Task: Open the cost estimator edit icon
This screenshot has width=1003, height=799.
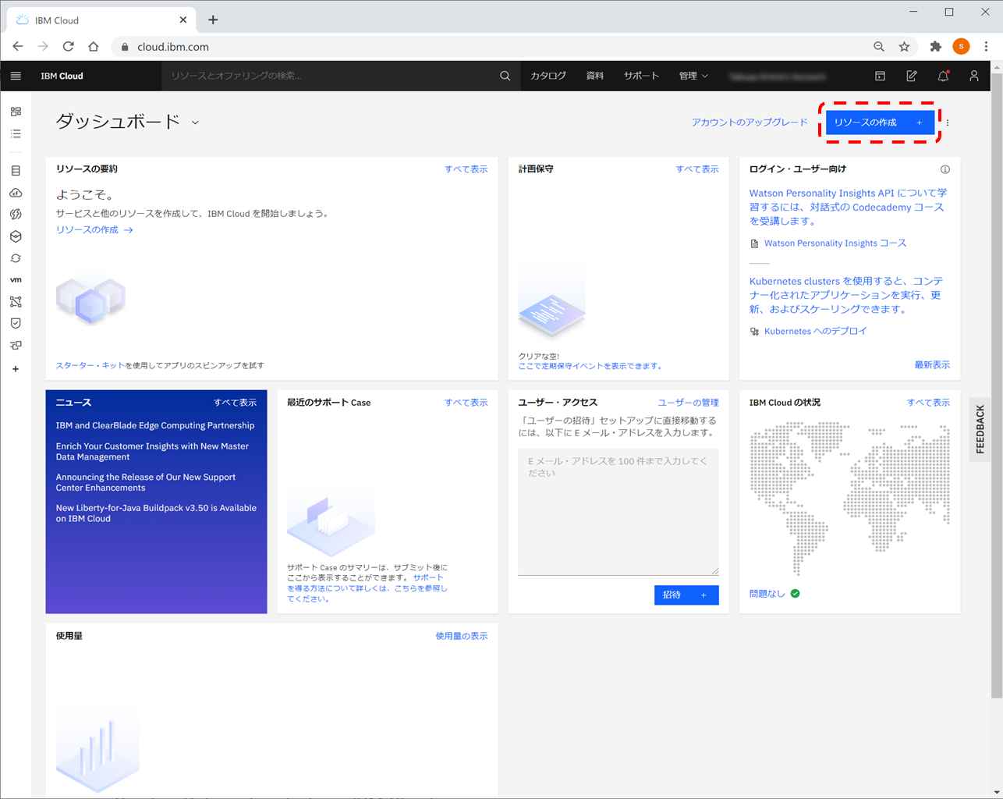Action: (x=911, y=76)
